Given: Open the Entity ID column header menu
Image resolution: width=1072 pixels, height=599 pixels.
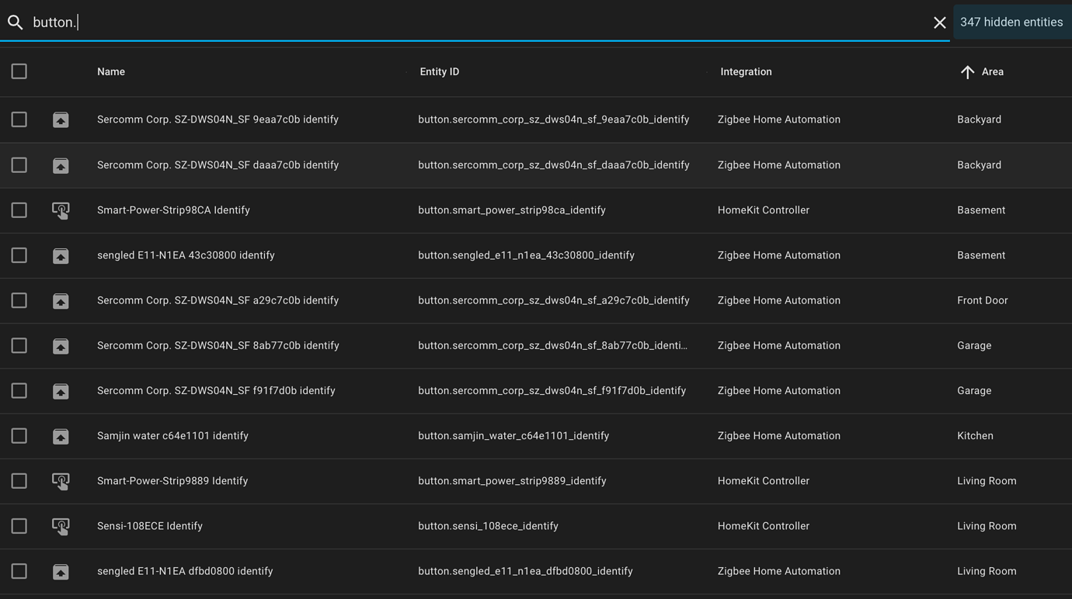Looking at the screenshot, I should pyautogui.click(x=439, y=71).
